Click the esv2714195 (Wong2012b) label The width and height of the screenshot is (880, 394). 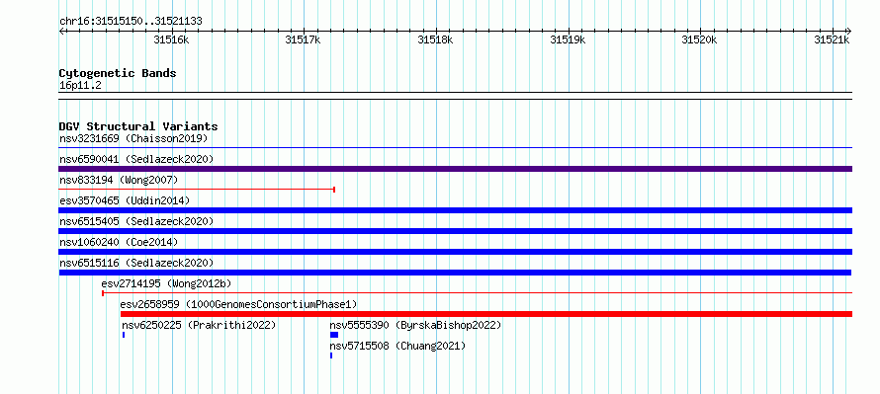click(x=167, y=283)
